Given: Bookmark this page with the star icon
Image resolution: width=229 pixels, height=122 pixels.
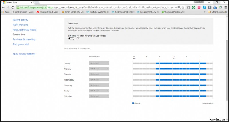Looking at the screenshot, I should pyautogui.click(x=183, y=7).
